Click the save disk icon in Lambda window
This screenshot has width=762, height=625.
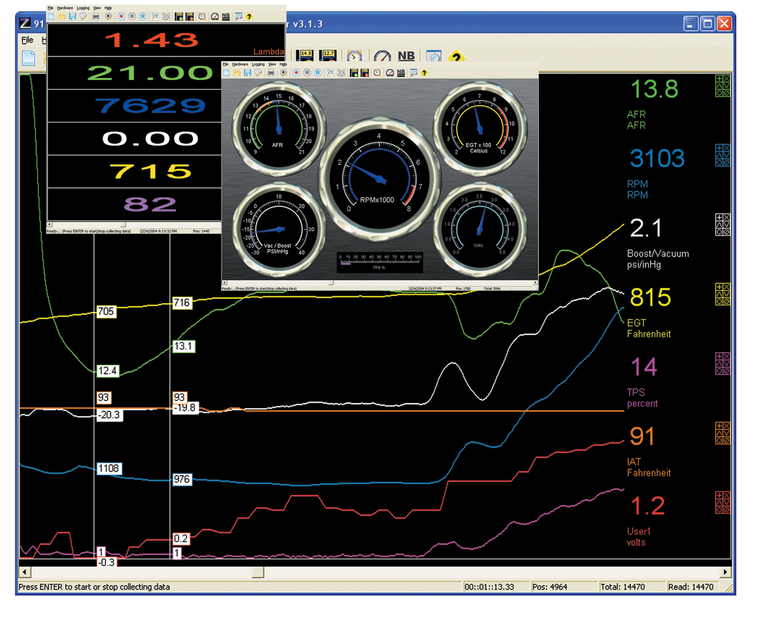click(x=72, y=17)
